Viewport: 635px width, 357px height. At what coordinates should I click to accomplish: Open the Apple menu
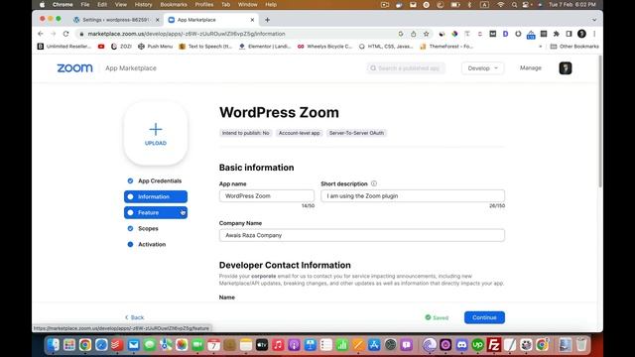click(42, 4)
